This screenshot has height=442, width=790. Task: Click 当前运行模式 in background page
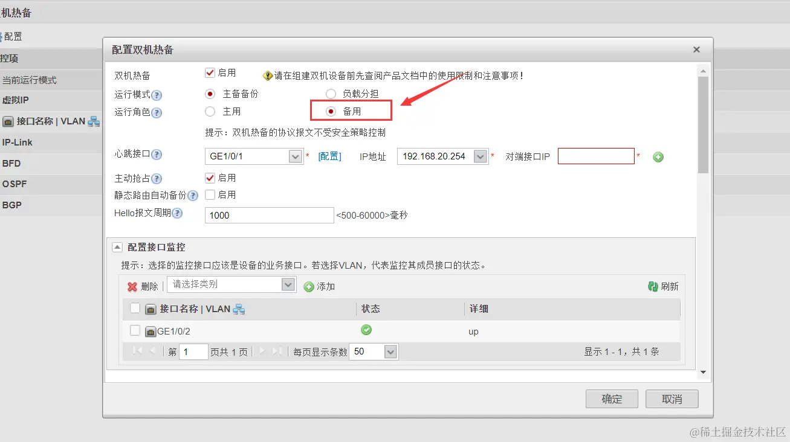point(30,80)
